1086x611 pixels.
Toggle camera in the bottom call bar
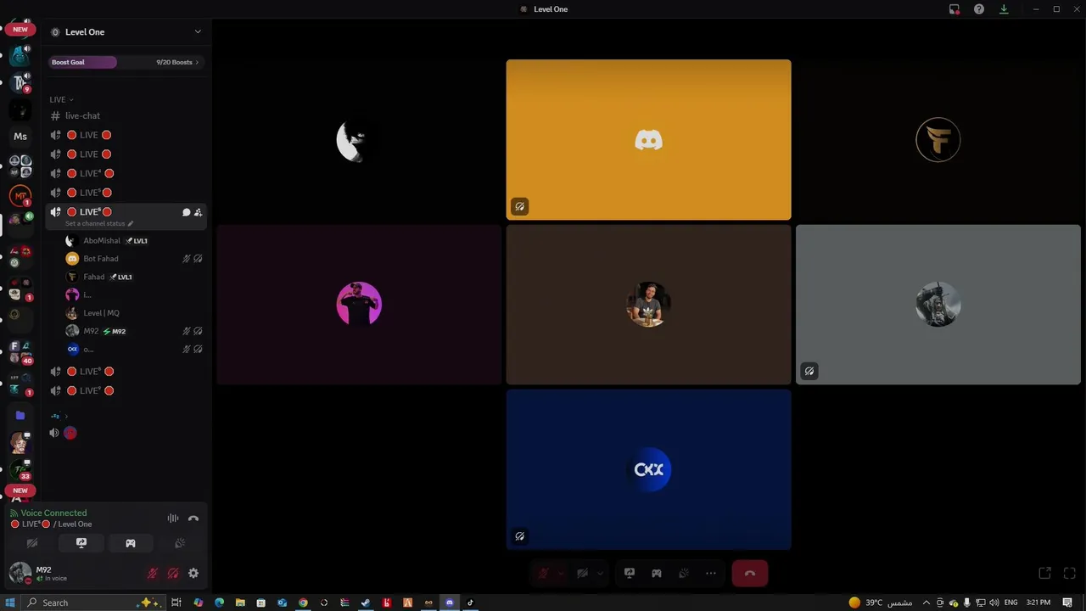[582, 574]
